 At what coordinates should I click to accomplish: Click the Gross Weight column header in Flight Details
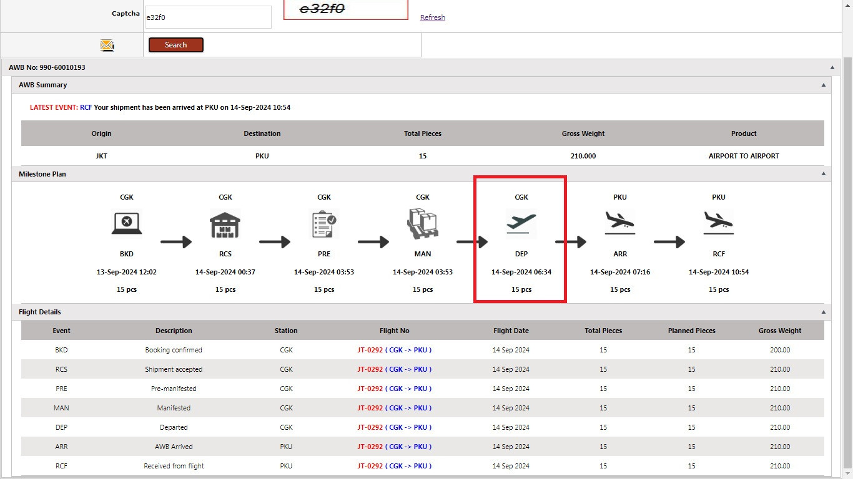780,331
